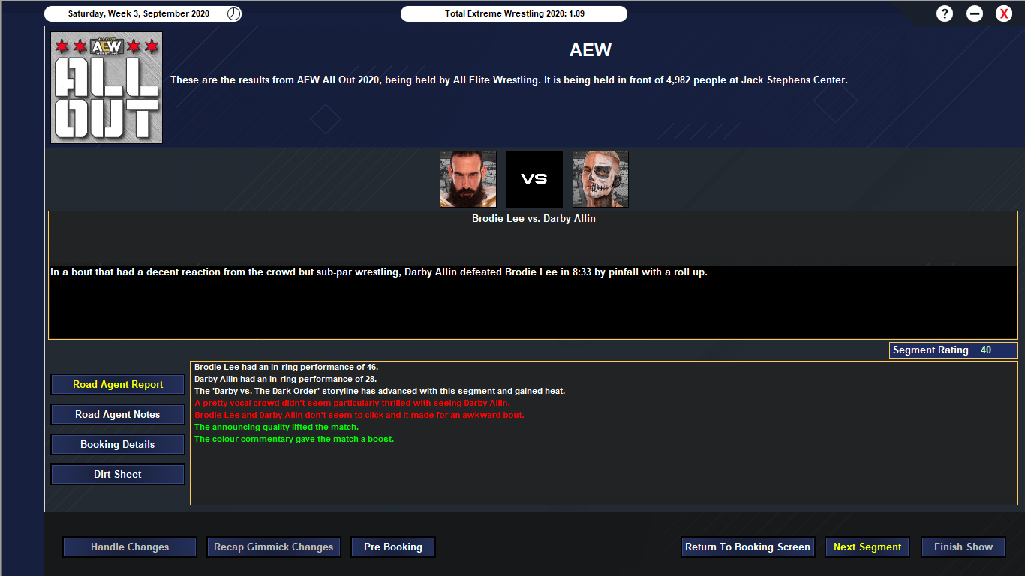Show the Booking Details section
The height and width of the screenshot is (576, 1025).
118,445
